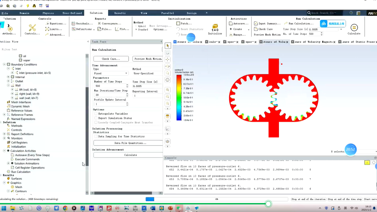377x212 pixels.
Task: Click the round Calculate icon in ribbon
Action: tap(354, 28)
